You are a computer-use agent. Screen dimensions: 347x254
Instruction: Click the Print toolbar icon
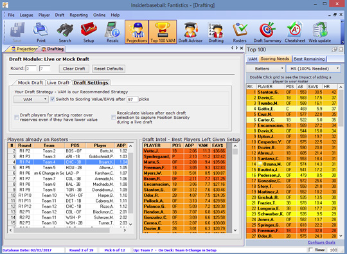[41, 32]
